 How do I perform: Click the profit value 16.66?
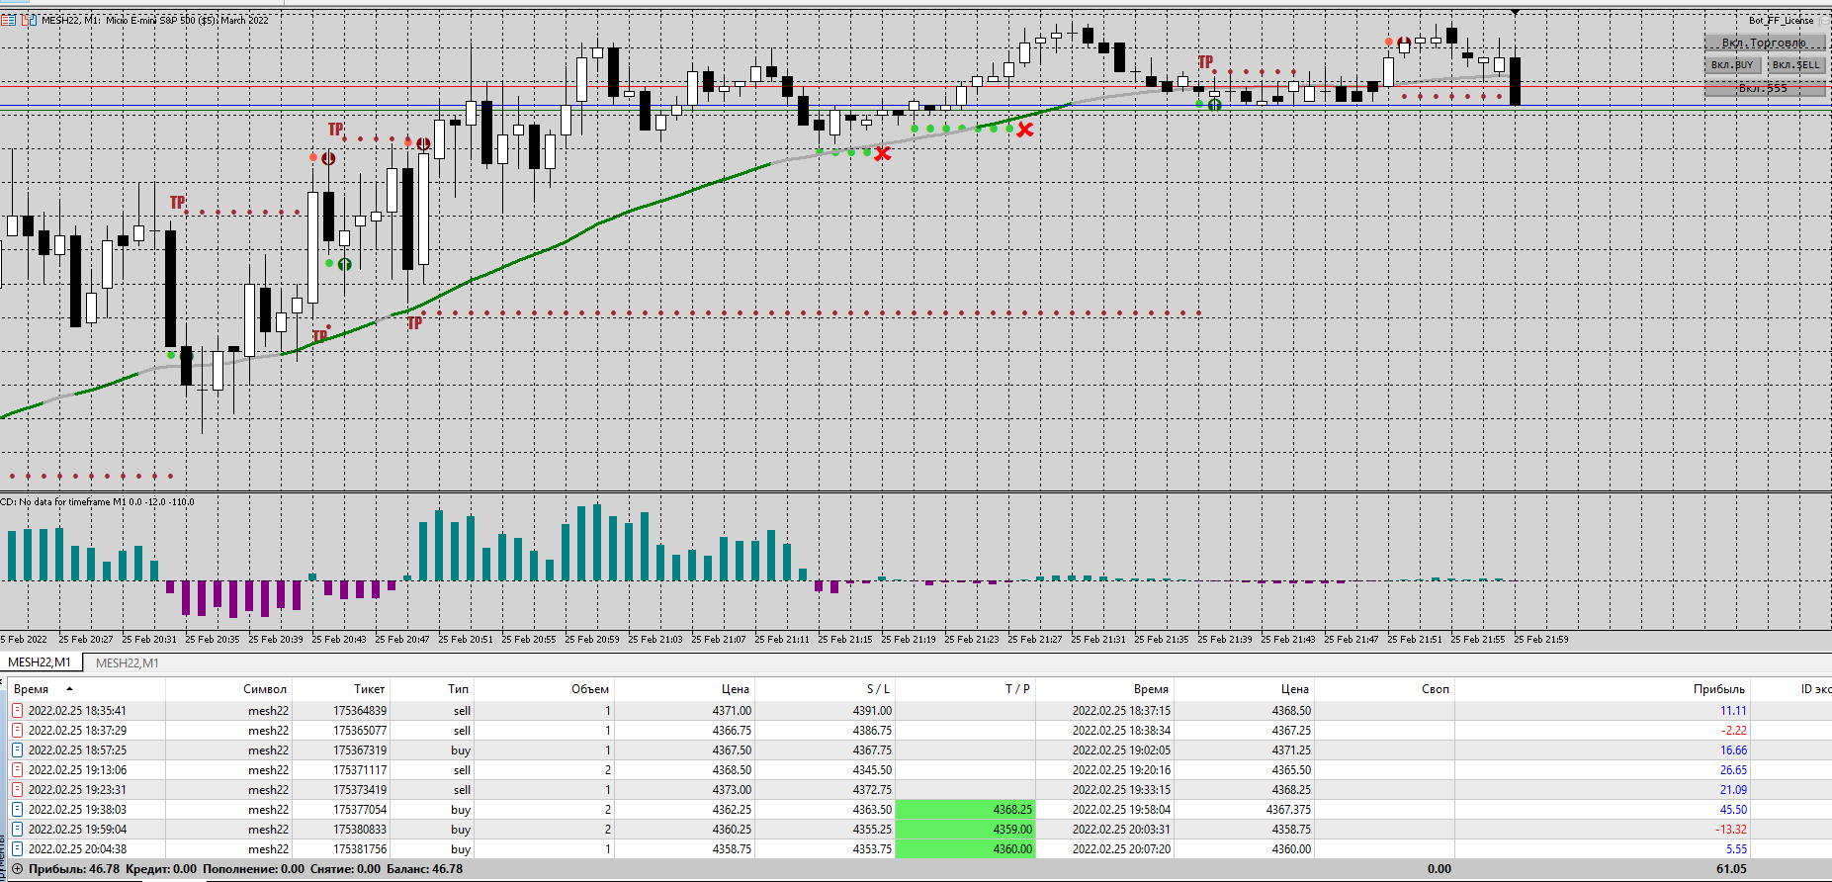(1733, 750)
